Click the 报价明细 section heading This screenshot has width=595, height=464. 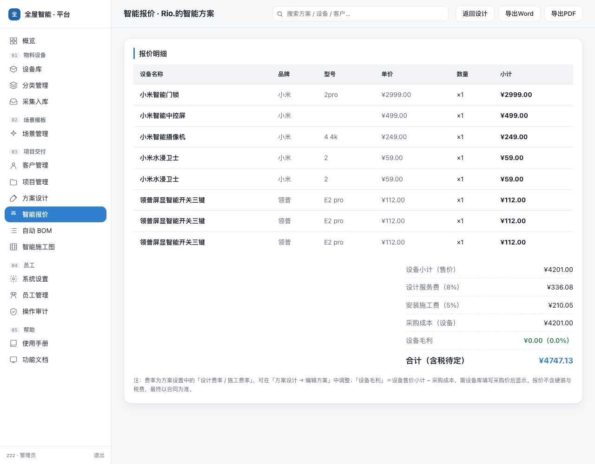pyautogui.click(x=153, y=54)
